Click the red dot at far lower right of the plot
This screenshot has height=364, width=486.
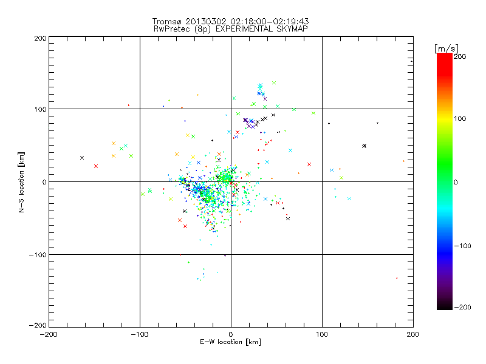click(397, 278)
